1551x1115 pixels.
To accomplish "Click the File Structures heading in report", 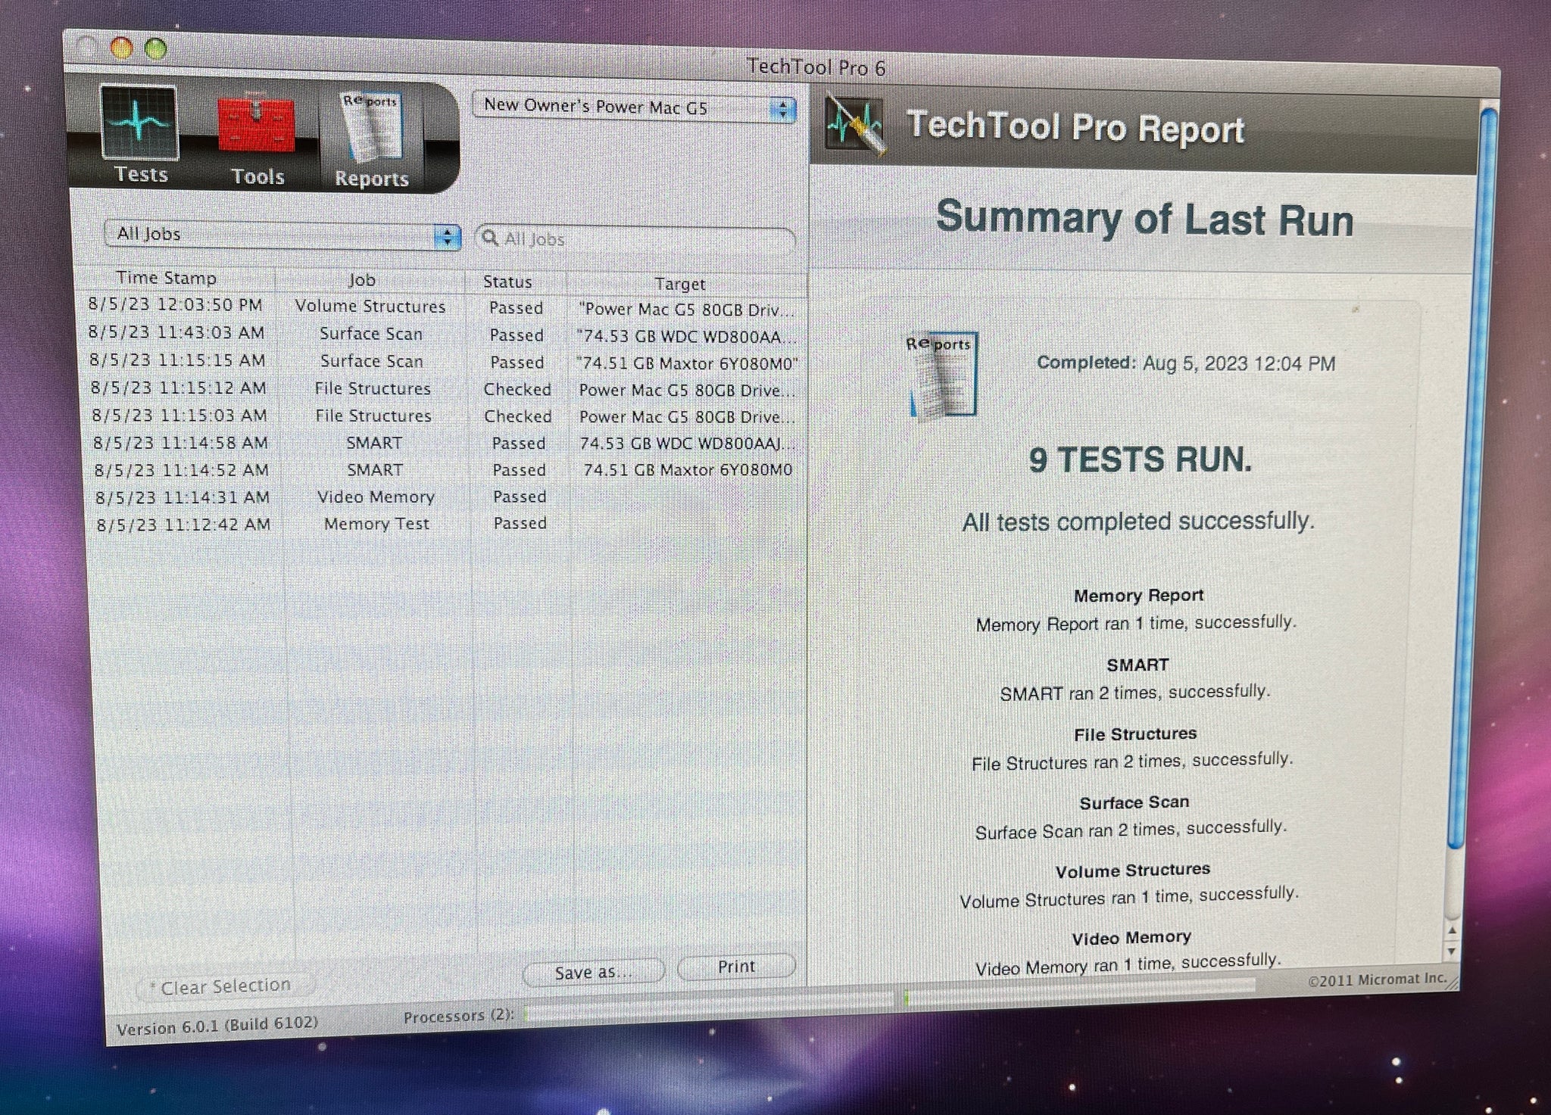I will tap(1135, 733).
